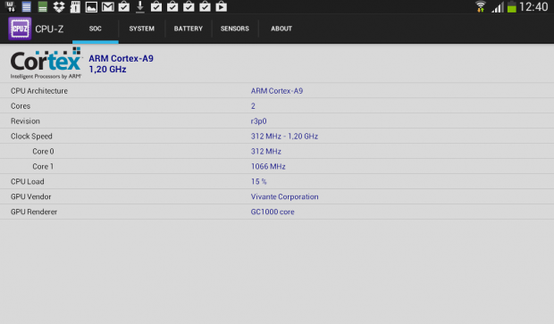This screenshot has width=554, height=324.
Task: Tap the Cores value 2
Action: tap(253, 106)
